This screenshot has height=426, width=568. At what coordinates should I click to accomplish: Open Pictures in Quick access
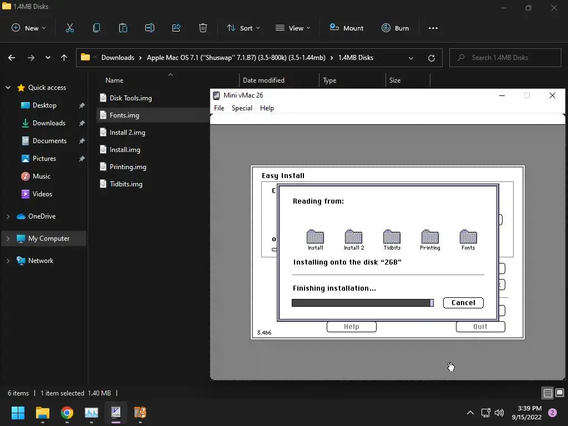(44, 159)
